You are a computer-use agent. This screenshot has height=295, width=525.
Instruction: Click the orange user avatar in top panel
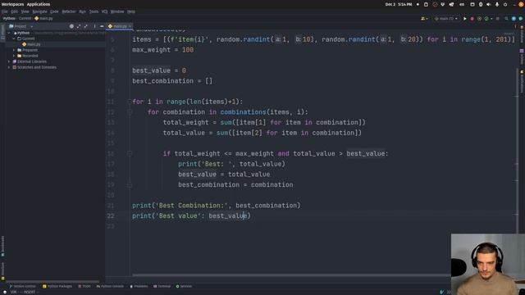pos(522,4)
